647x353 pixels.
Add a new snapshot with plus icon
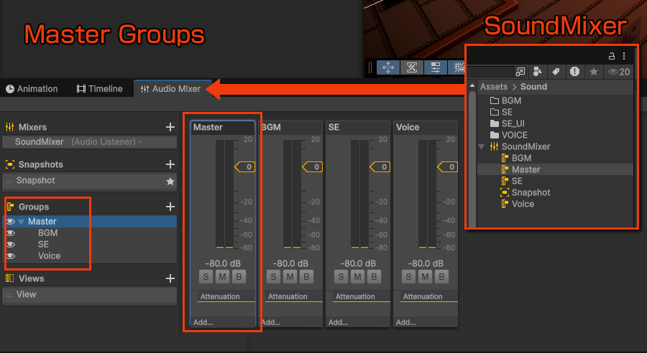170,164
